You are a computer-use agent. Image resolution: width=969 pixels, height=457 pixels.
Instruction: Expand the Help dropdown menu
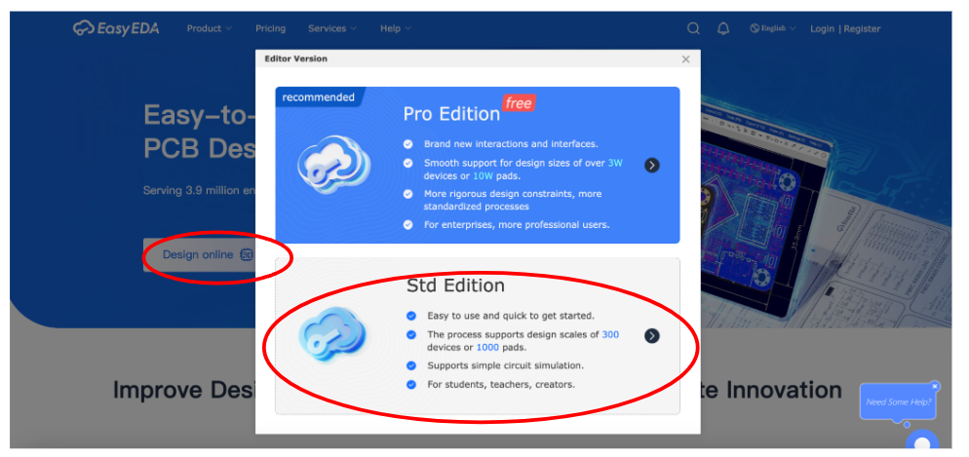pos(395,28)
